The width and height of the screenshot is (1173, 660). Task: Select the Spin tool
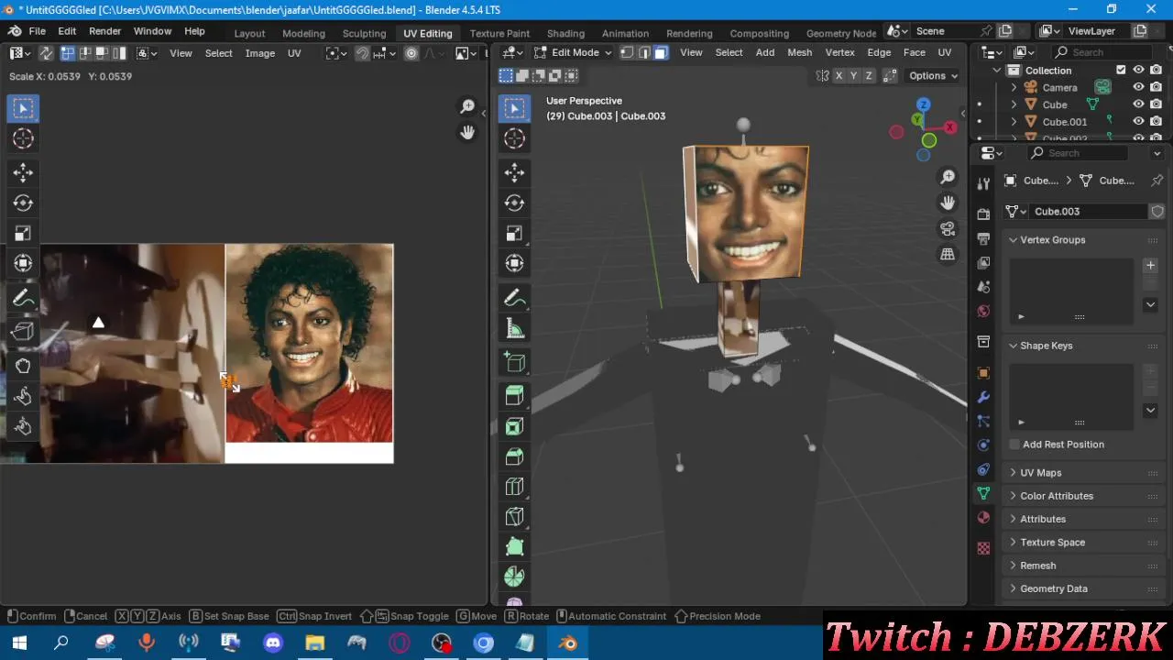coord(514,577)
